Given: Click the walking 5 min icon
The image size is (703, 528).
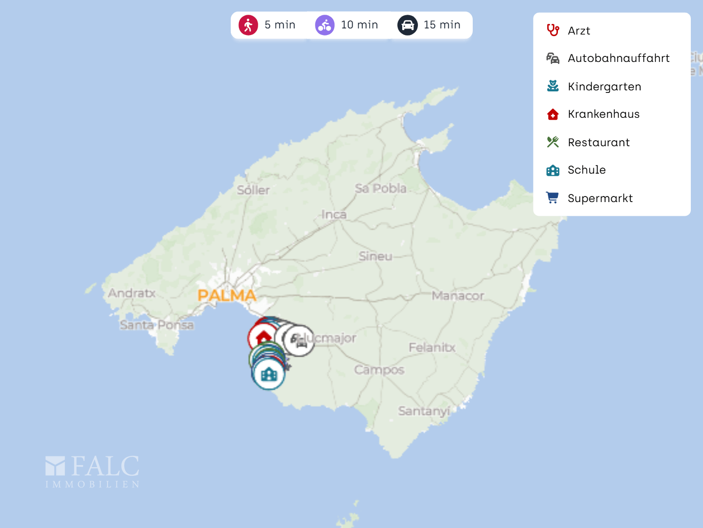Looking at the screenshot, I should point(249,25).
